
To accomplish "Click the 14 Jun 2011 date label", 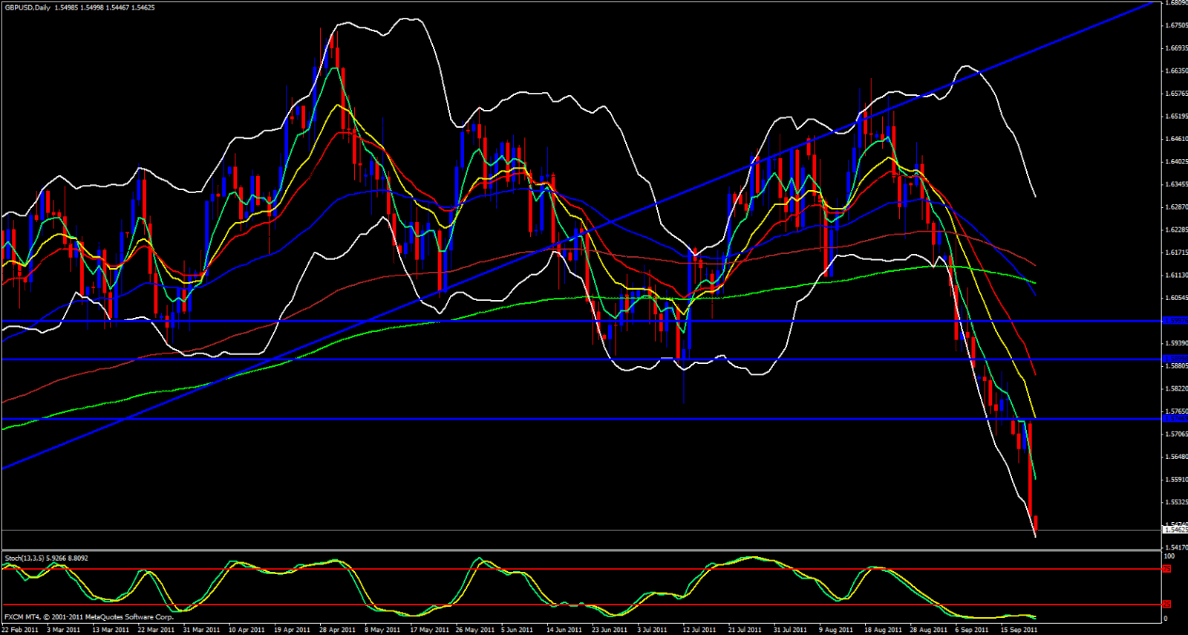I will [564, 630].
